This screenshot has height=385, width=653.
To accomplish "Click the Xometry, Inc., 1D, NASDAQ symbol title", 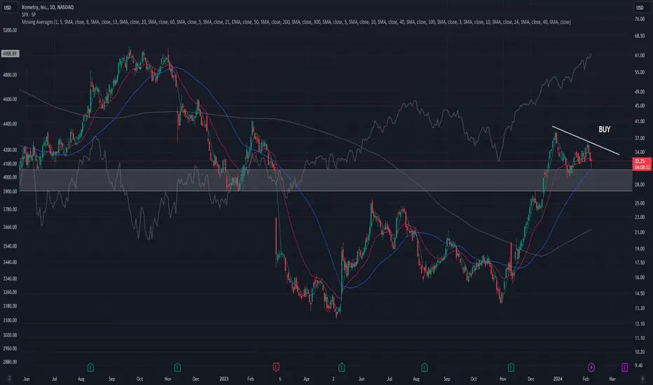I will (48, 8).
